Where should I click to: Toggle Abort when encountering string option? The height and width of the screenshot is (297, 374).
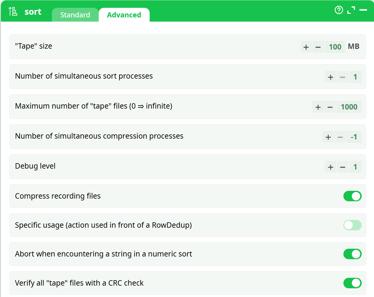(352, 254)
